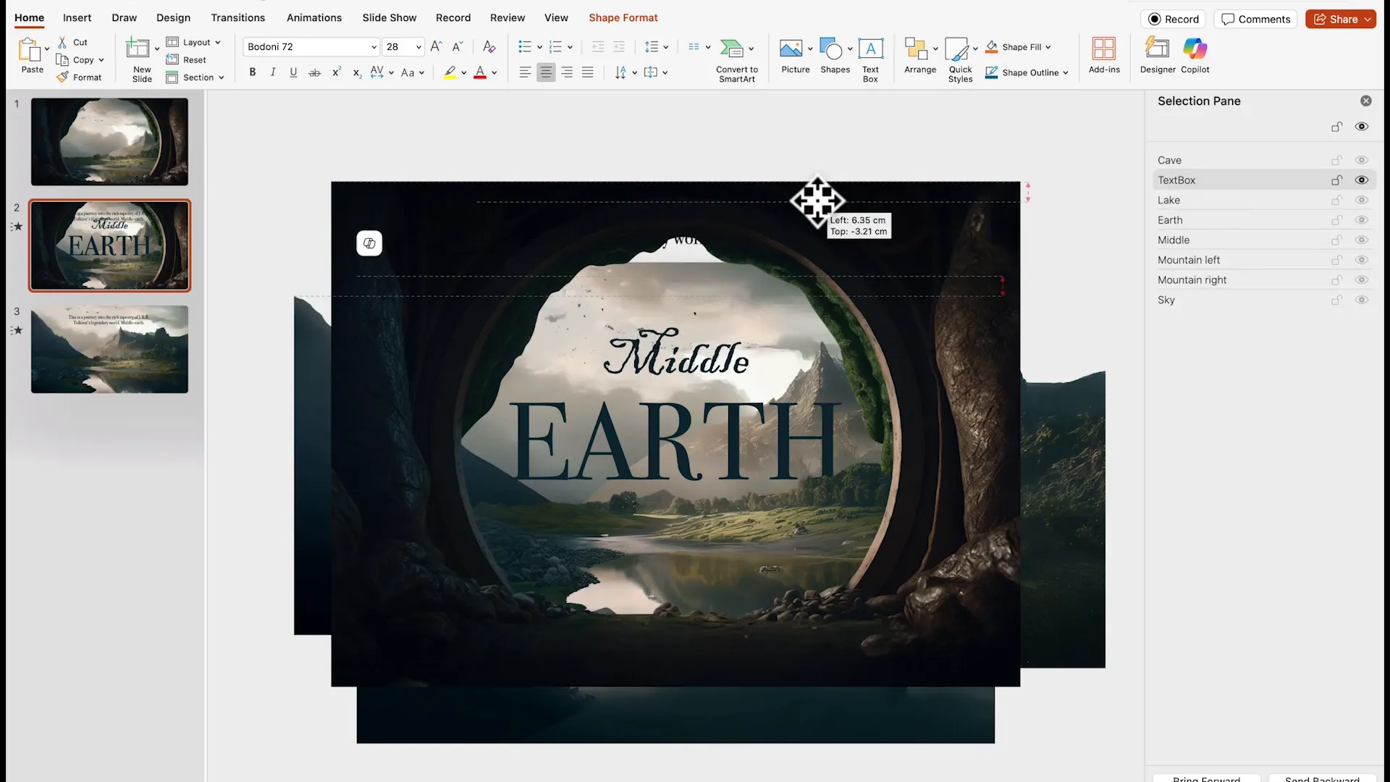The width and height of the screenshot is (1390, 782).
Task: Toggle Bold formatting
Action: coord(252,72)
